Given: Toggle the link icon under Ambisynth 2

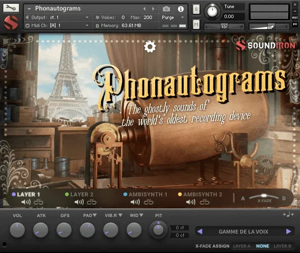Looking at the screenshot, I should 205,202.
